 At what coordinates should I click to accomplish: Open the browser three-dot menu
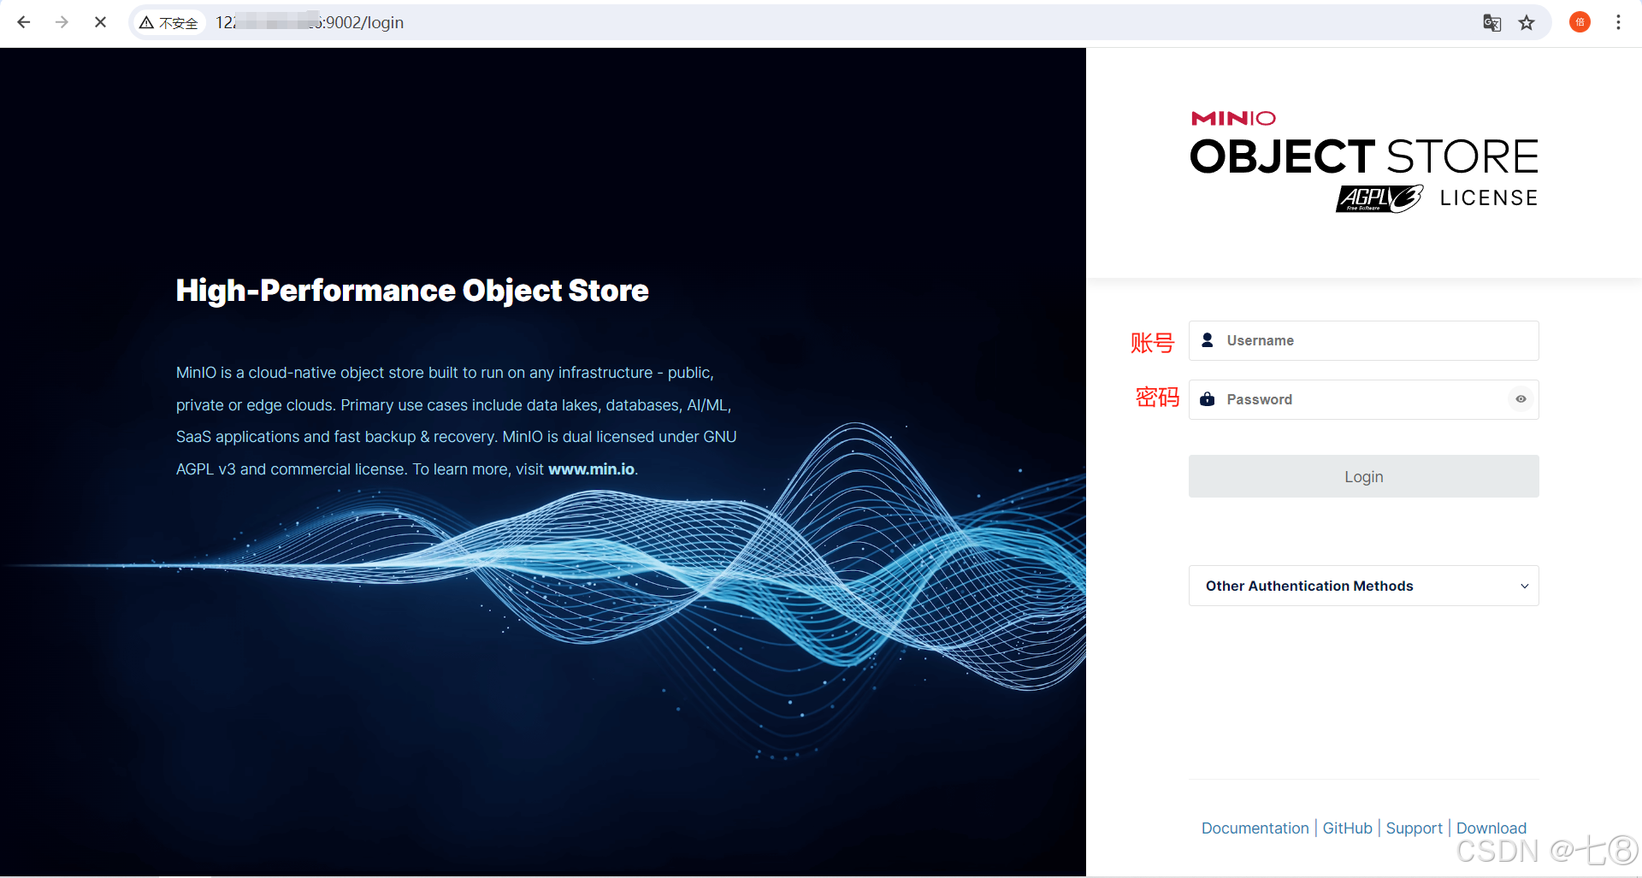pos(1618,22)
